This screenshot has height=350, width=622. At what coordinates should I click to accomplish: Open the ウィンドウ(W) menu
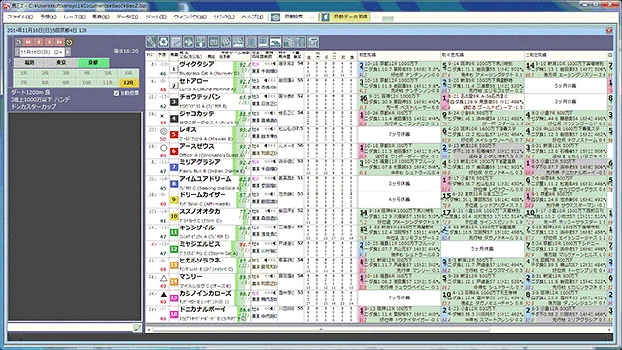190,17
